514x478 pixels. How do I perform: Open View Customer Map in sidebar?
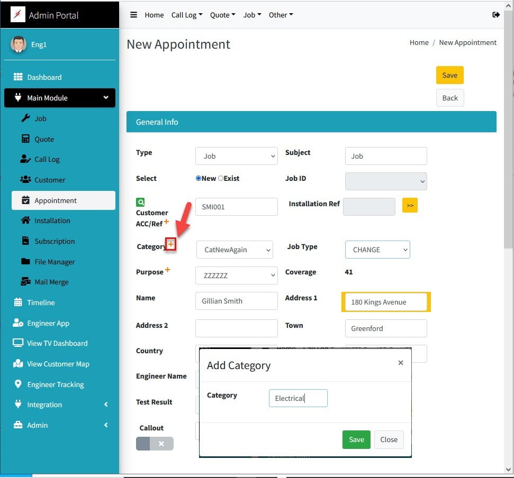[58, 364]
